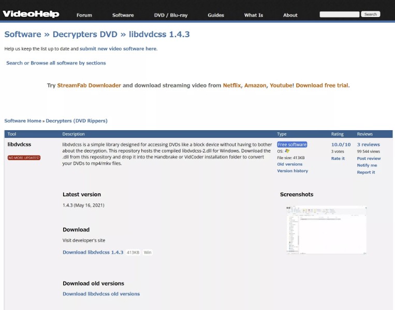Click the Version history link
The height and width of the screenshot is (310, 395).
click(292, 171)
